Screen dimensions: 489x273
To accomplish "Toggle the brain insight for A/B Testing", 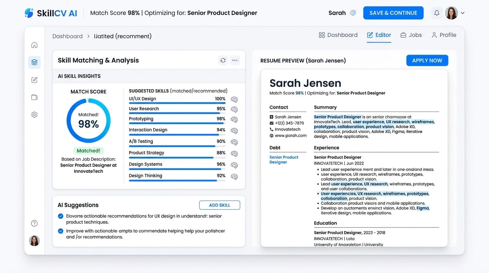I will 234,142.
